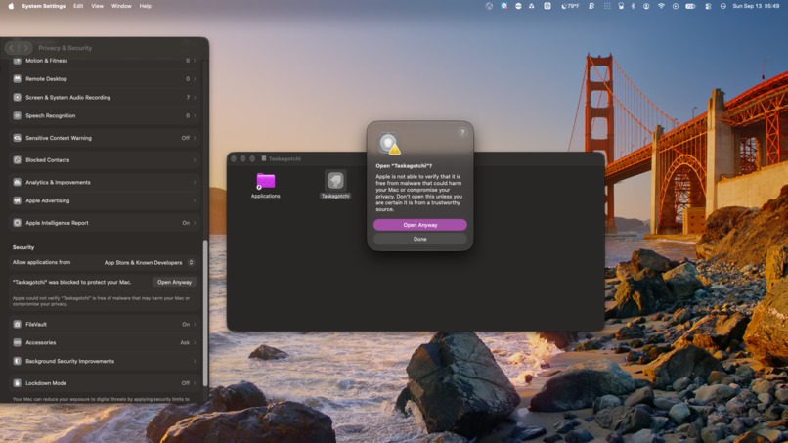788x443 pixels.
Task: Open the Apple menu
Action: pos(11,6)
